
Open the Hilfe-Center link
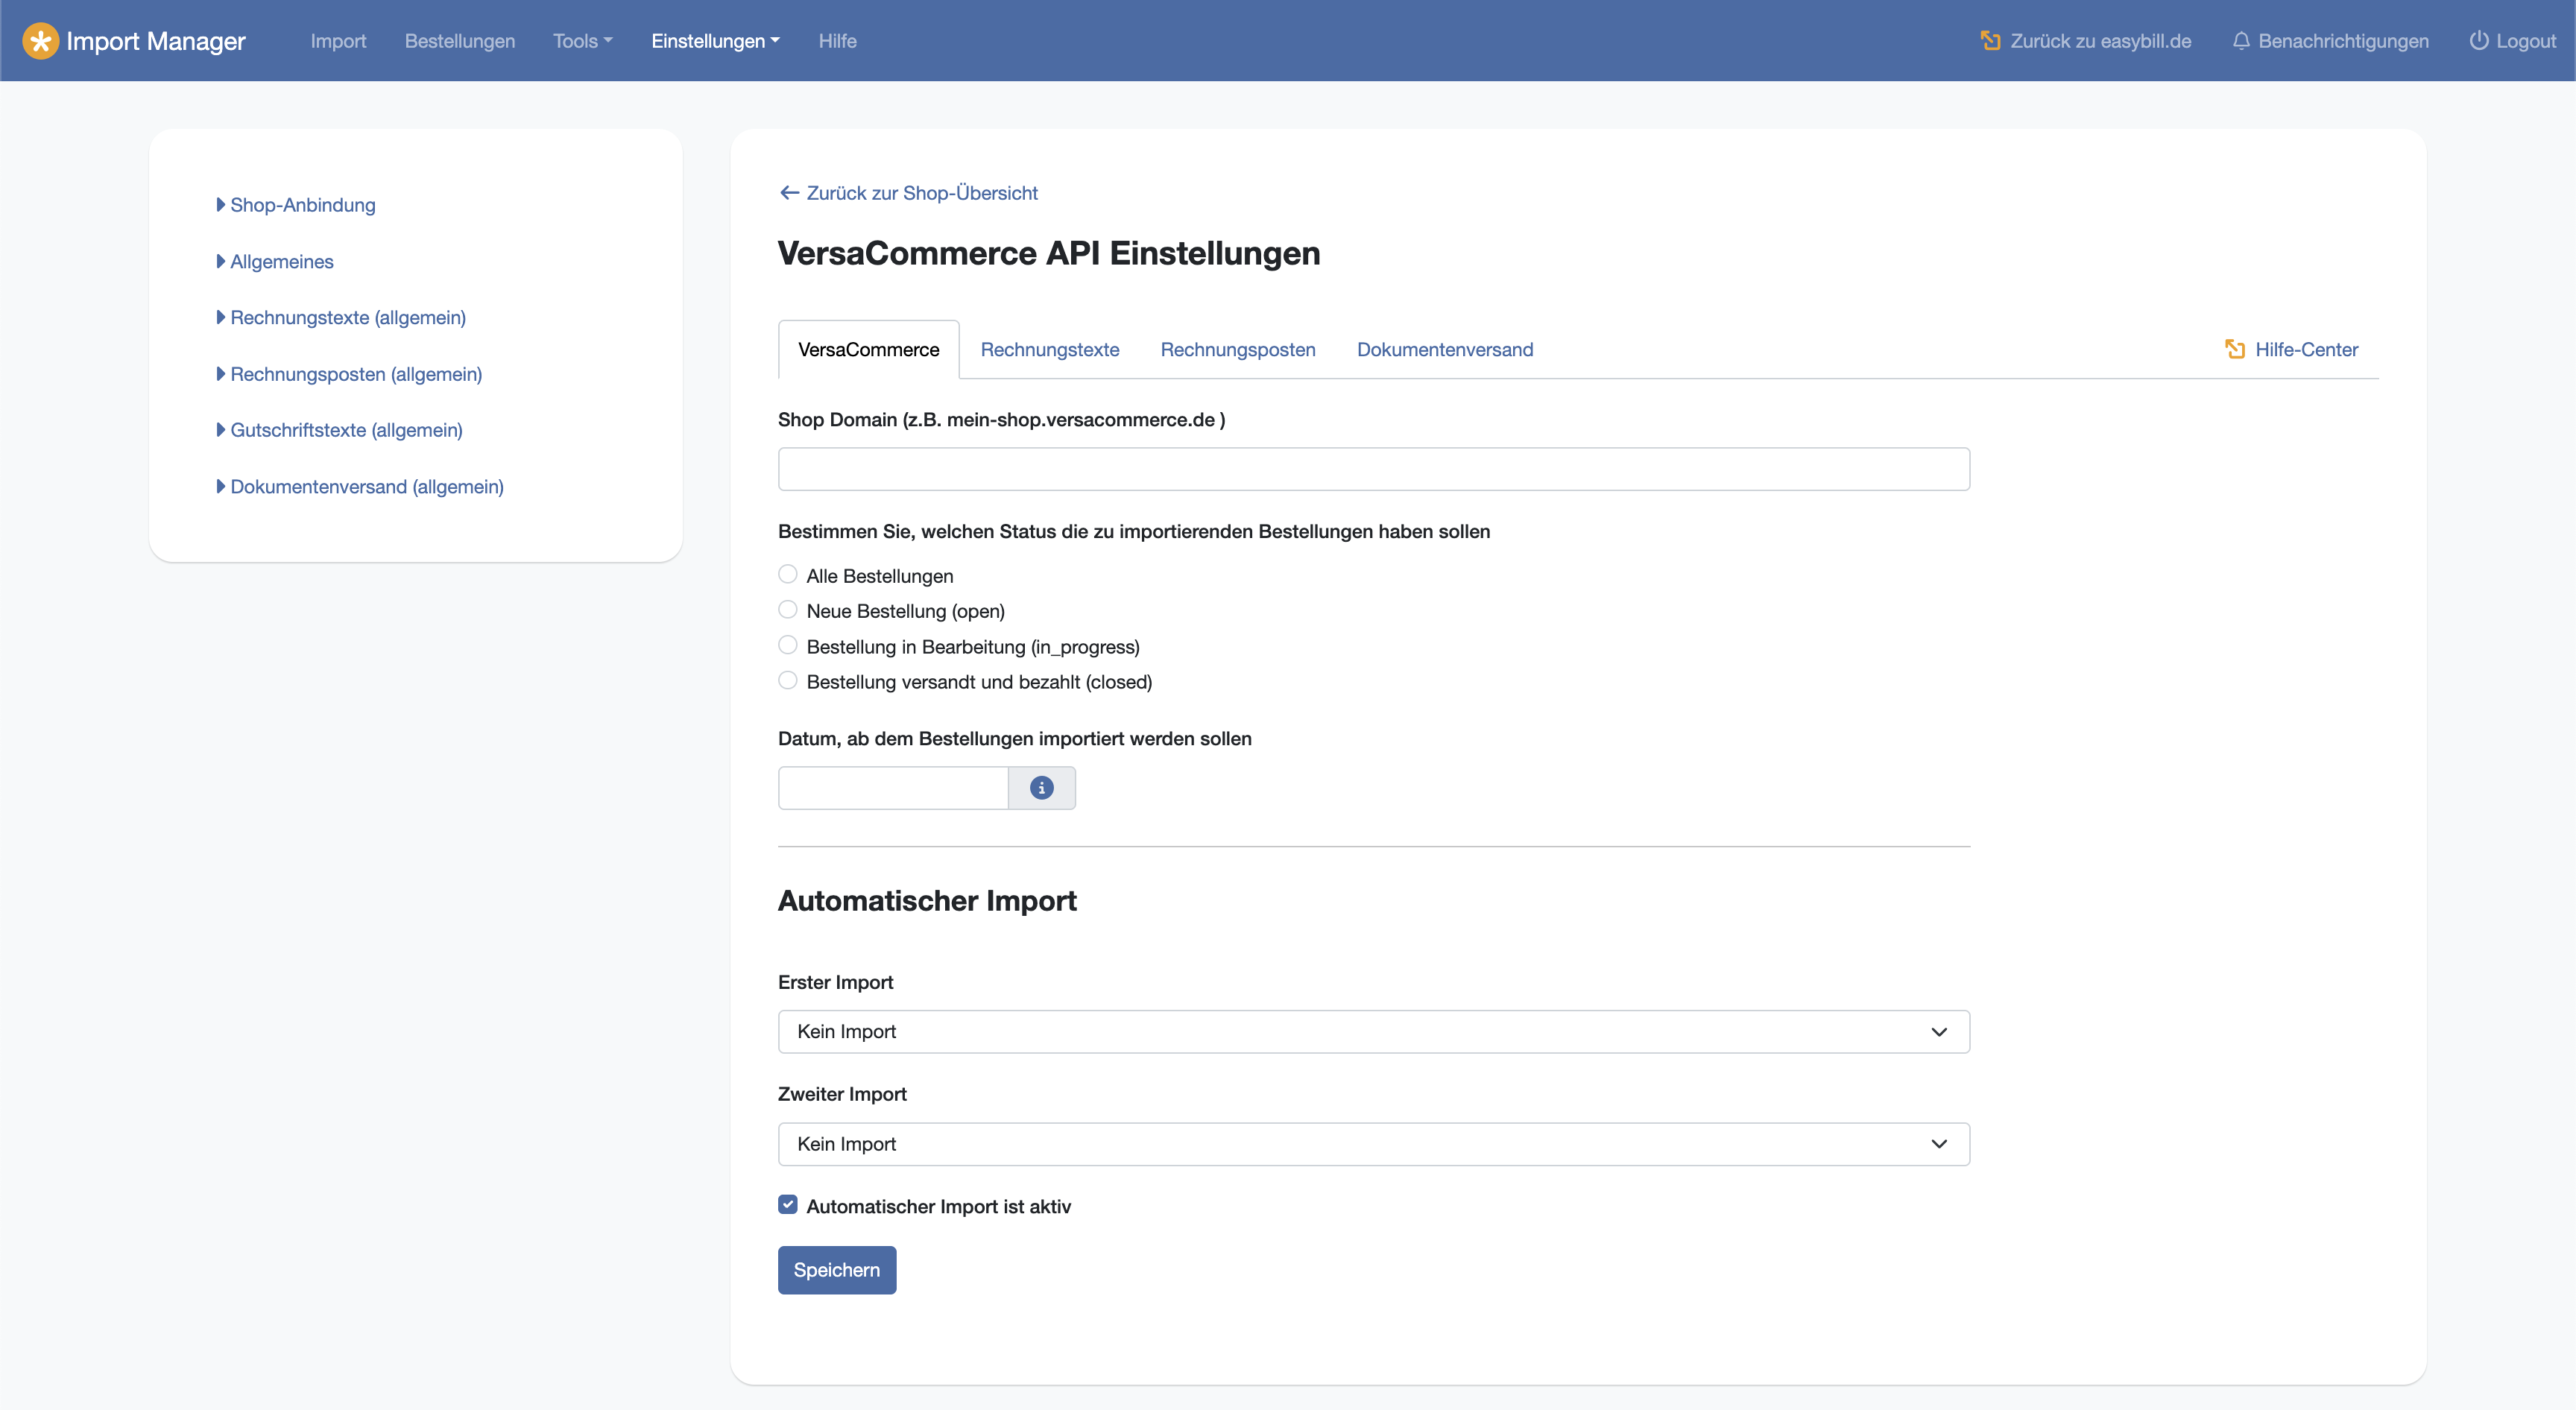coord(2306,349)
